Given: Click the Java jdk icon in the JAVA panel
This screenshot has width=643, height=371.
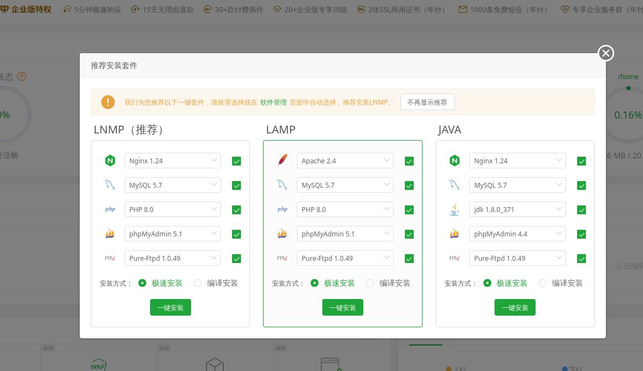Looking at the screenshot, I should pyautogui.click(x=454, y=210).
